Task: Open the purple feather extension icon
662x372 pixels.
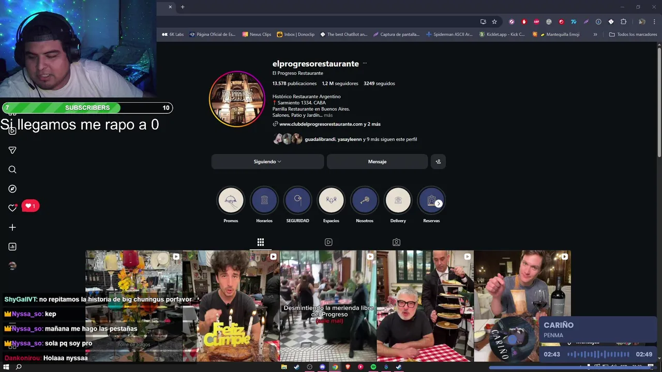Action: pos(586,22)
